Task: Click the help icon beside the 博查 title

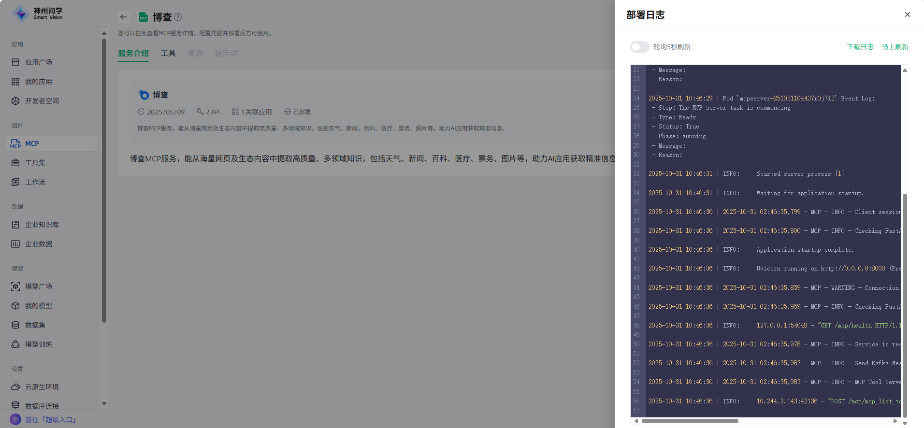Action: tap(178, 17)
